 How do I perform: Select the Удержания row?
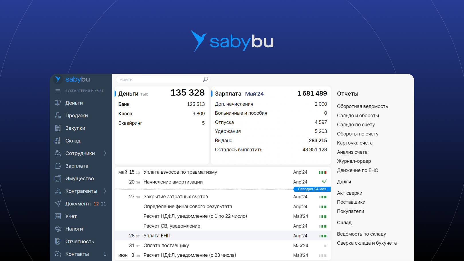click(271, 131)
